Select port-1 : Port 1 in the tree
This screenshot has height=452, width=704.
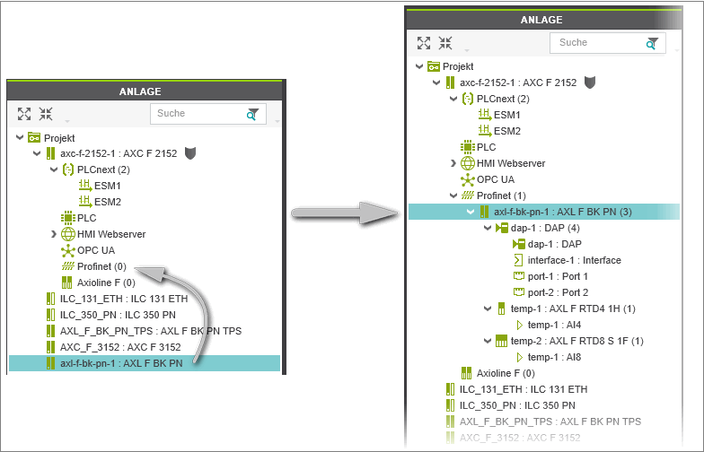(558, 276)
